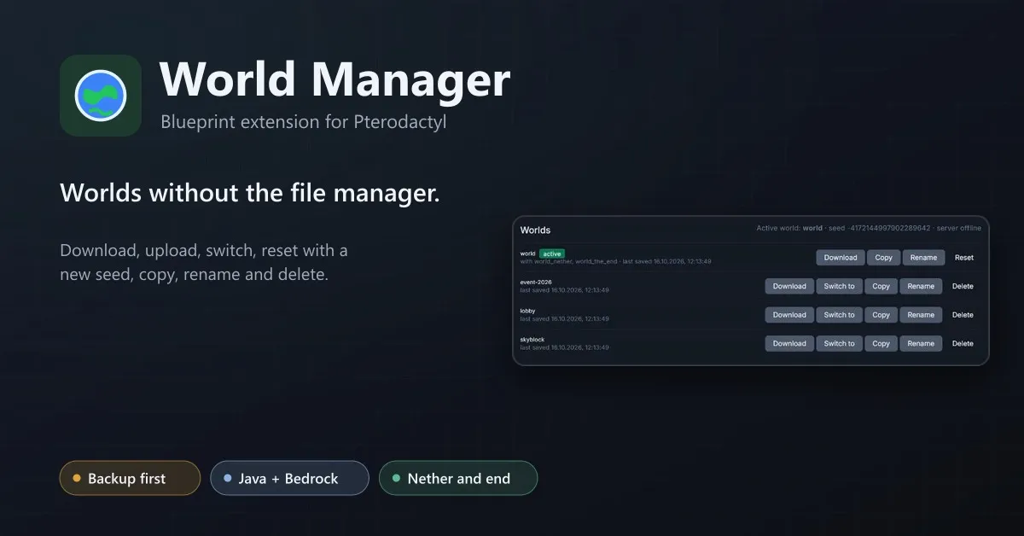Download the lobby world
The image size is (1024, 536).
click(x=789, y=315)
